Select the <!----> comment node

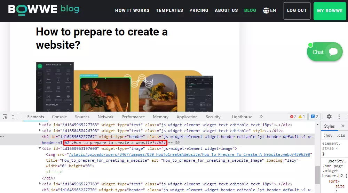point(54,172)
